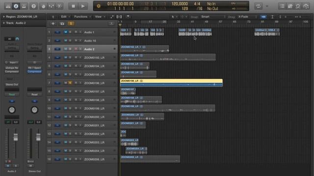Mute the ZOOM0193_LR track
Viewport: 314px width, 176px height.
click(x=65, y=58)
